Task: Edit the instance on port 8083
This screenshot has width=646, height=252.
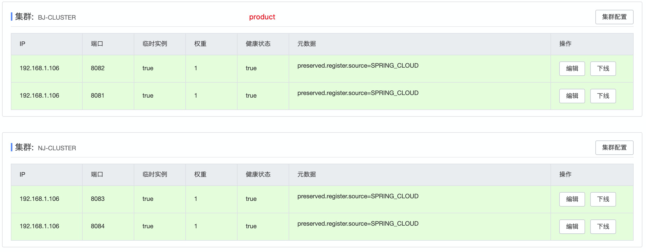Action: point(572,199)
